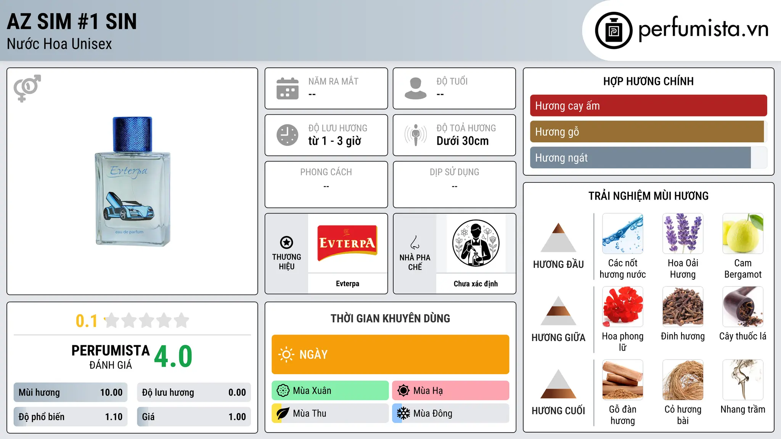The image size is (781, 439).
Task: Select the water notes image
Action: (623, 234)
